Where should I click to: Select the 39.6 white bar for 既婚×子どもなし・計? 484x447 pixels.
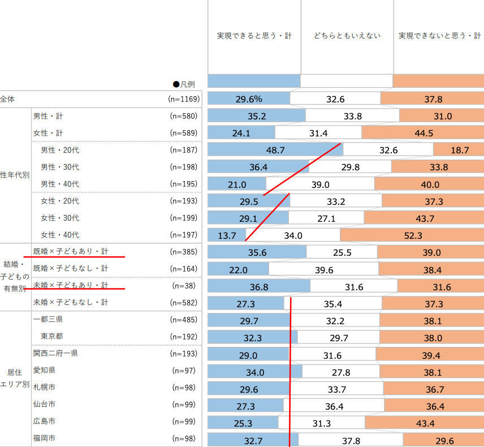(x=323, y=269)
